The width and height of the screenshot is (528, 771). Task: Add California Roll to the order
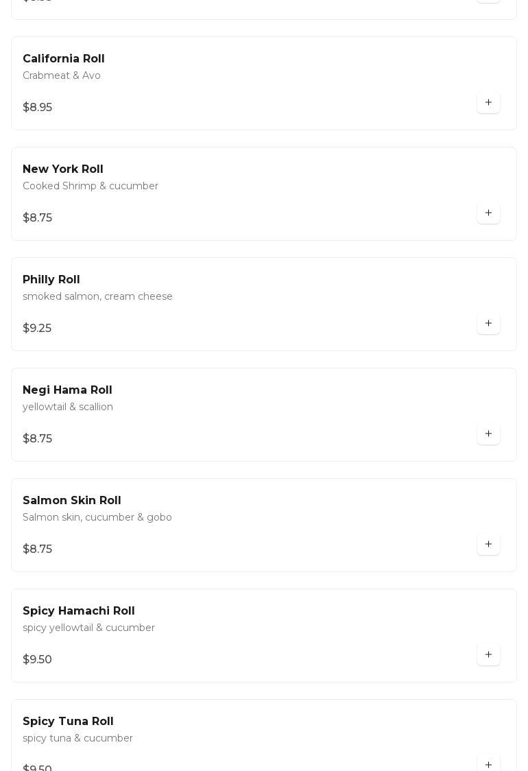[x=488, y=103]
